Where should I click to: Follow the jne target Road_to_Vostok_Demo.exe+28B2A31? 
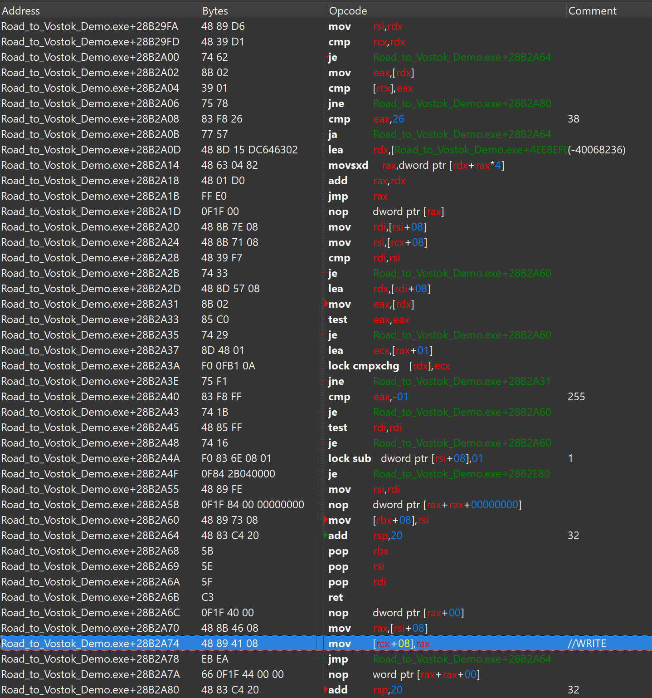coord(462,381)
